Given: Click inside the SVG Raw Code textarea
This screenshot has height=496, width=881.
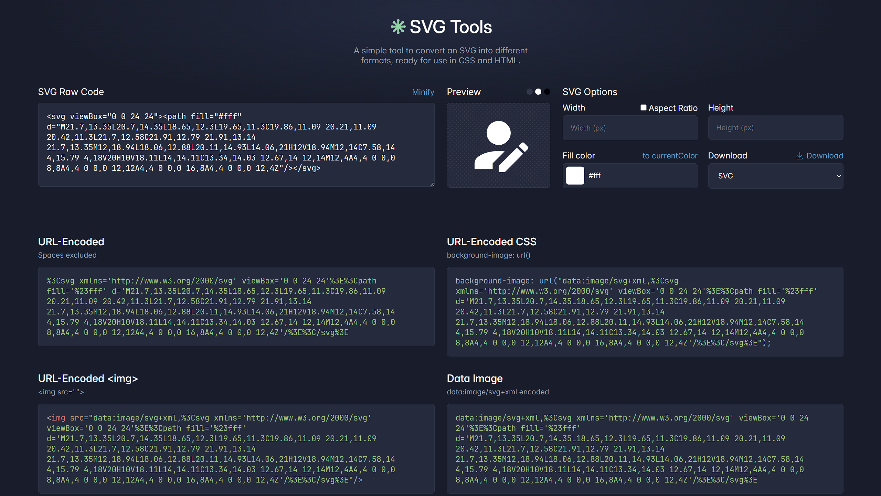Looking at the screenshot, I should [x=236, y=145].
